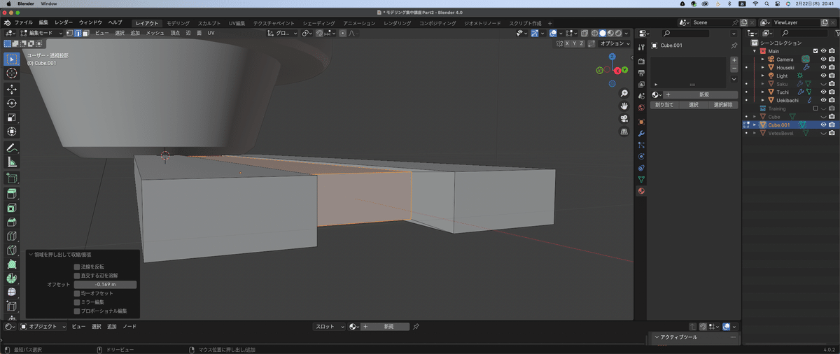Collapse the Main collection

click(755, 51)
